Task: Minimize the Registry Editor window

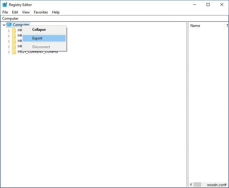Action: [195, 5]
